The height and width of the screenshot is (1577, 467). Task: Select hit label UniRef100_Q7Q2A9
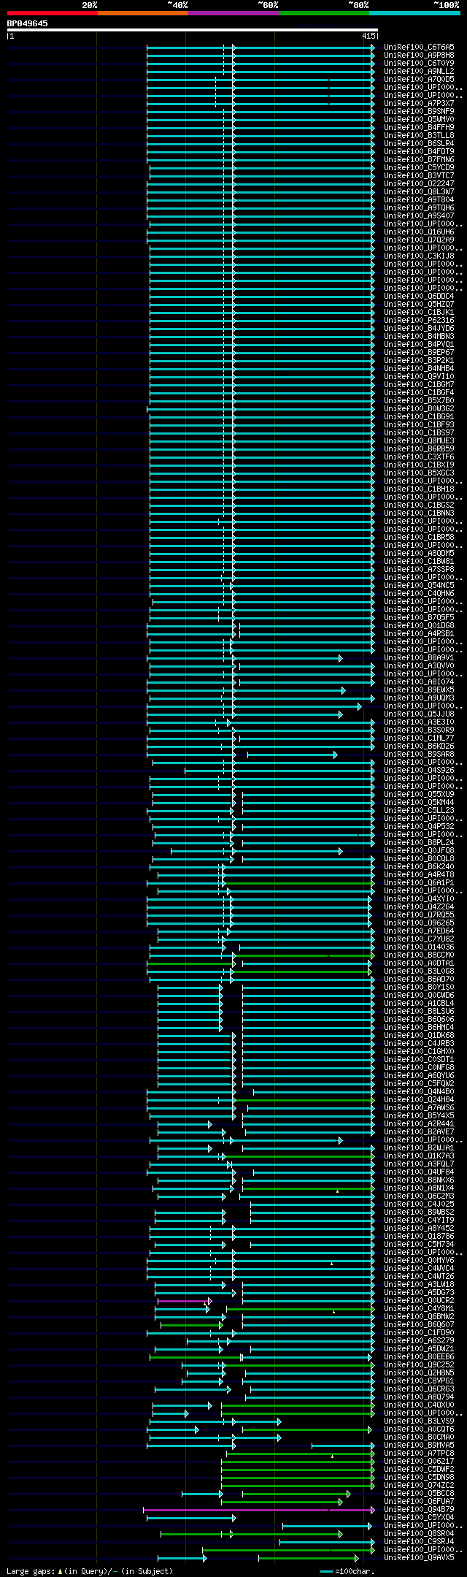[x=419, y=240]
